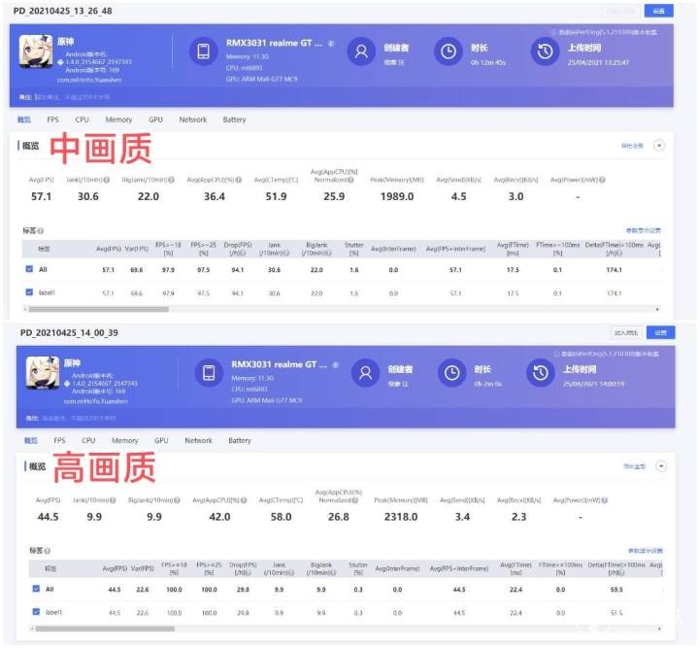Click help icon next to Jank(/10min) above 30.6
Viewport: 699px width, 648px height.
[107, 180]
